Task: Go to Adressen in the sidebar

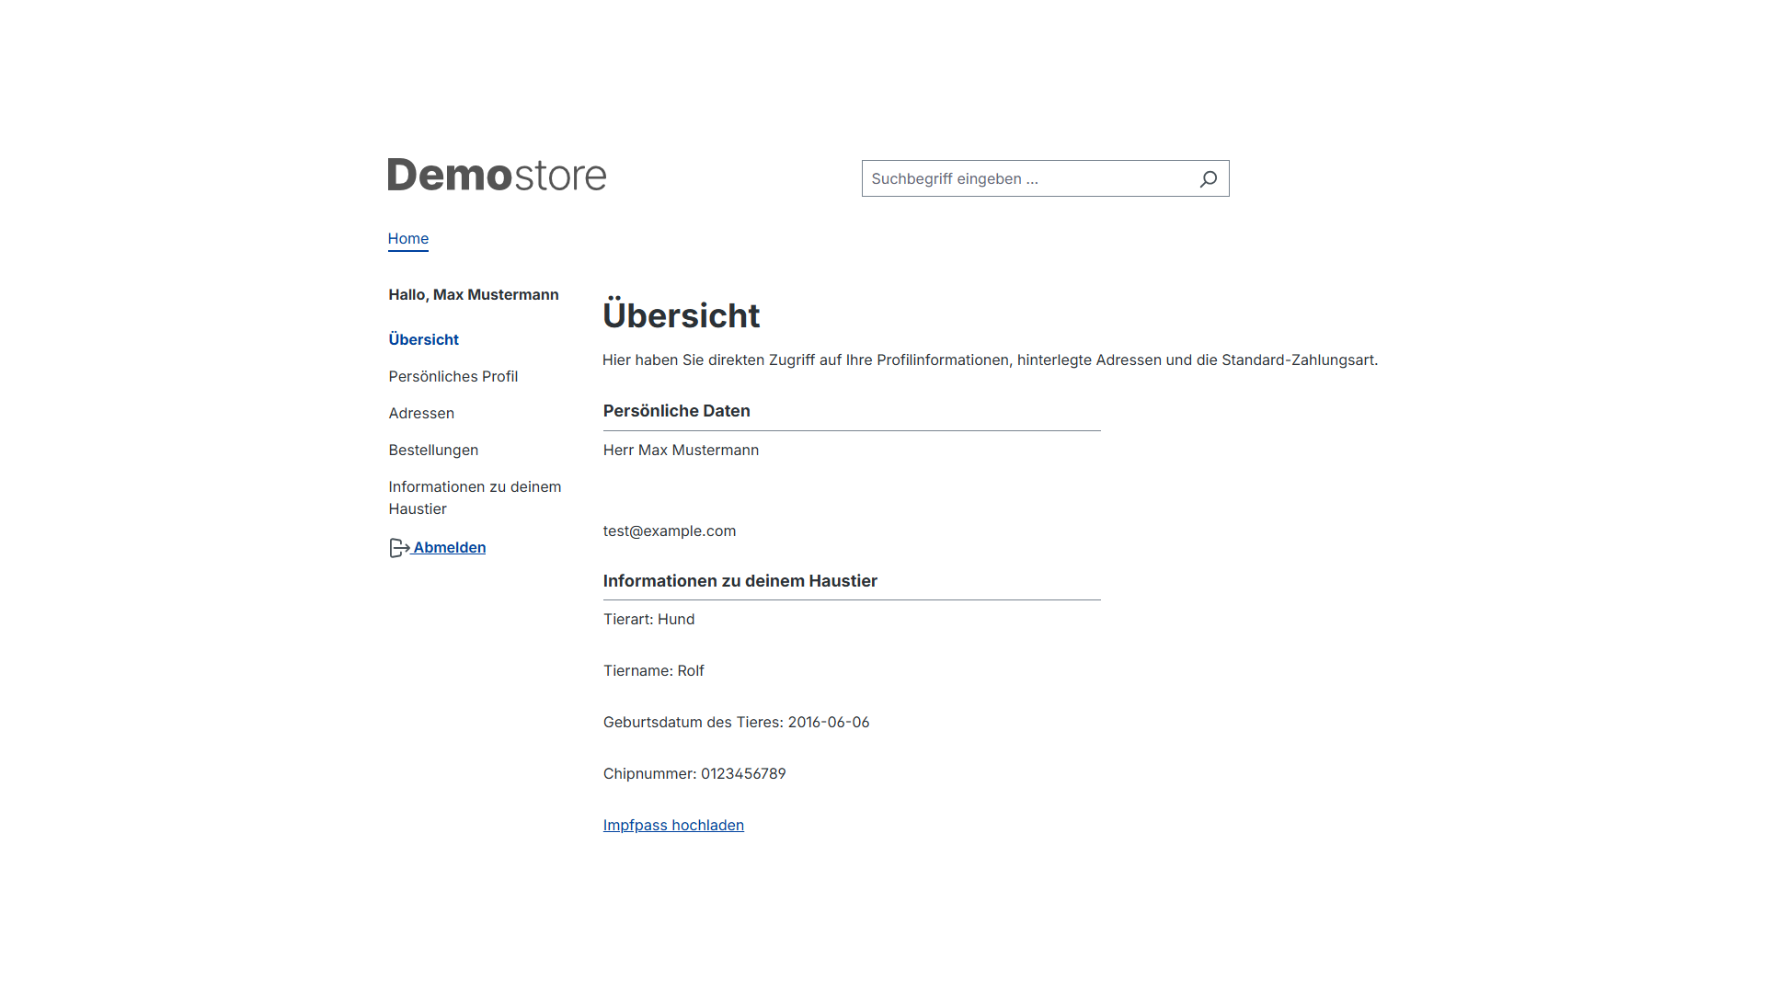Action: 421,413
